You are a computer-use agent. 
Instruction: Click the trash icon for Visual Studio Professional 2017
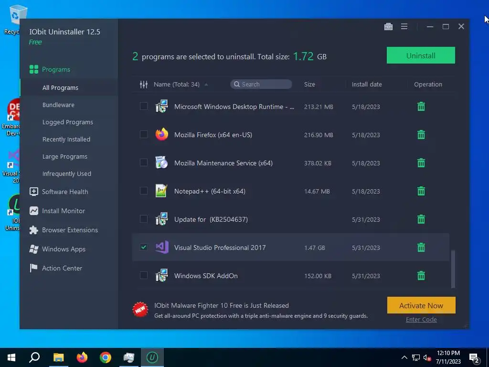tap(421, 248)
